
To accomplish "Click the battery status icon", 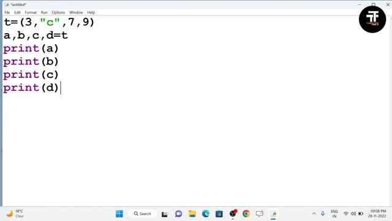I will (x=361, y=214).
